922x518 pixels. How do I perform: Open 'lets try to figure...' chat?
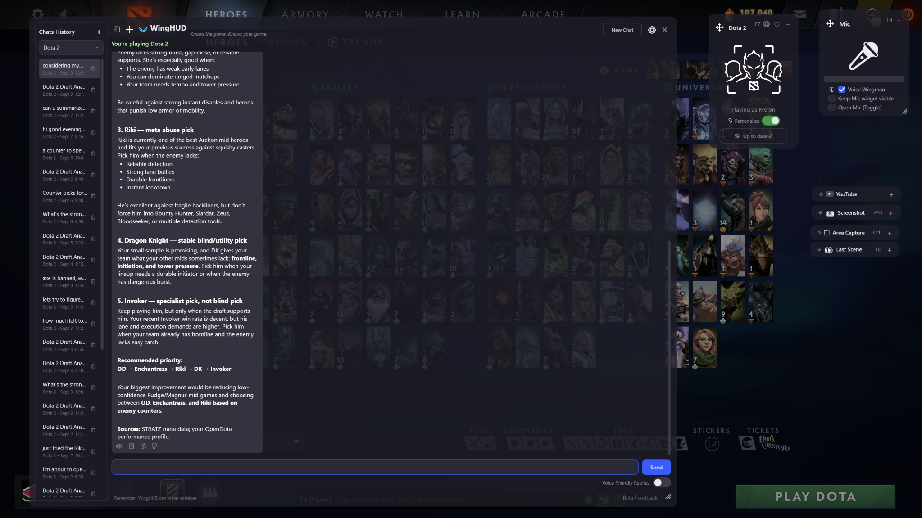click(68, 303)
